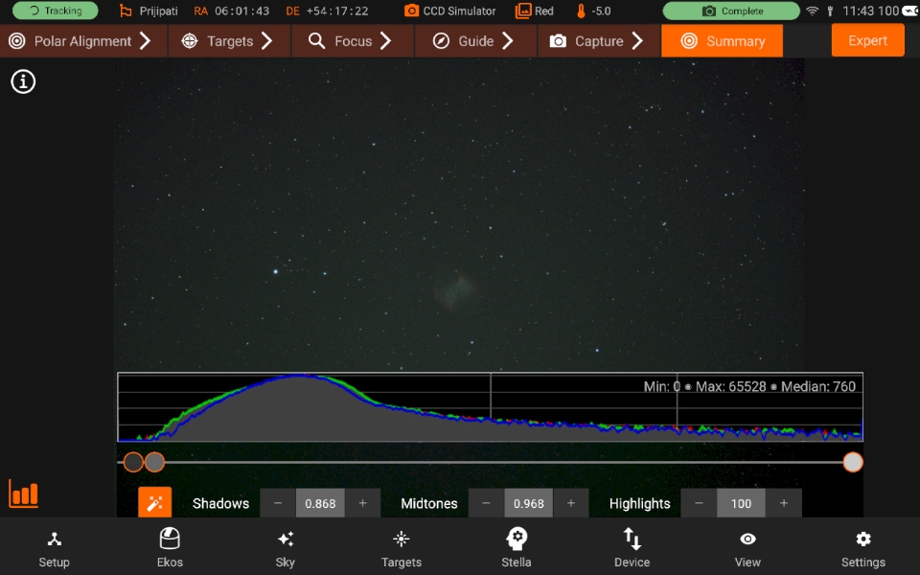Go to the Guide step

coord(476,41)
